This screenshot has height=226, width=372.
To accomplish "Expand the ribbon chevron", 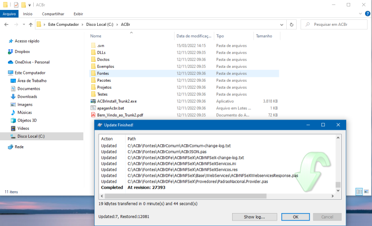I will pyautogui.click(x=361, y=14).
